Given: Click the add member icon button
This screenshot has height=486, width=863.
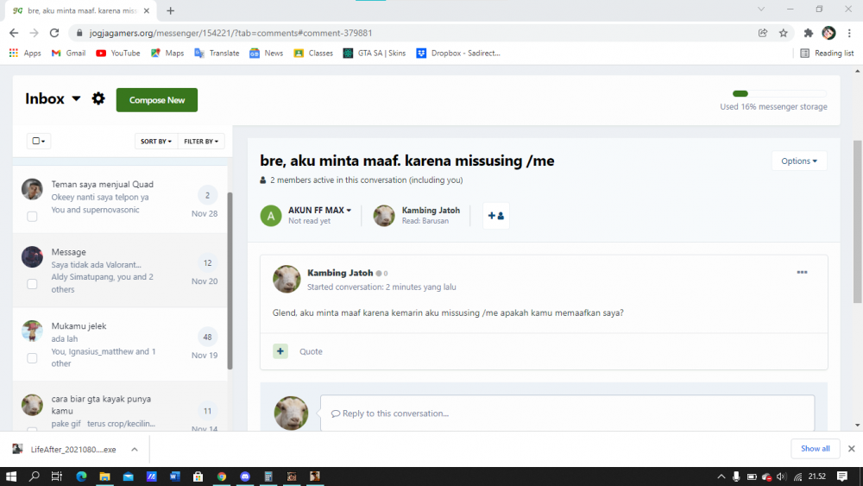Looking at the screenshot, I should (x=496, y=216).
